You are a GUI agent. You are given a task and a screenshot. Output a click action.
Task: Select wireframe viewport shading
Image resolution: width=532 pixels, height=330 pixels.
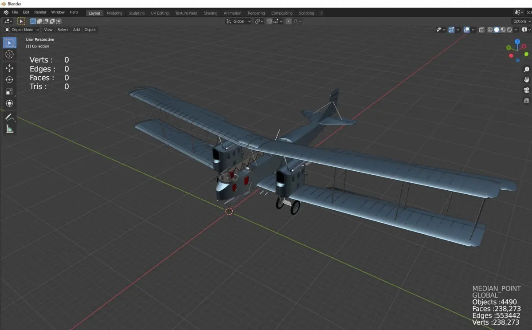490,30
